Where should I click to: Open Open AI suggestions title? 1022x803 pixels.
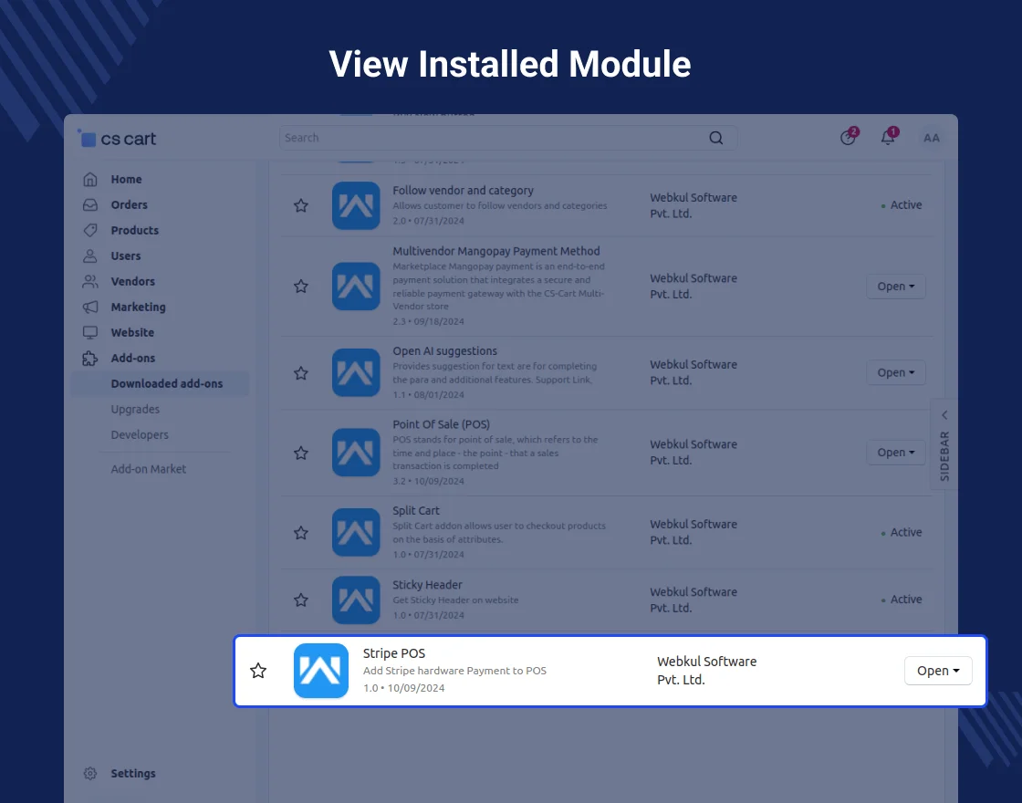click(444, 350)
